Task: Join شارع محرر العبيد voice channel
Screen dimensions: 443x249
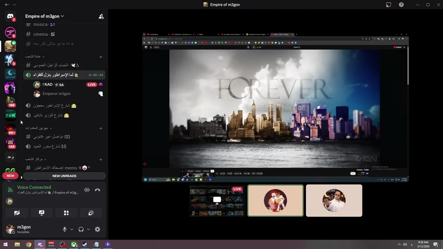Action: (64, 146)
